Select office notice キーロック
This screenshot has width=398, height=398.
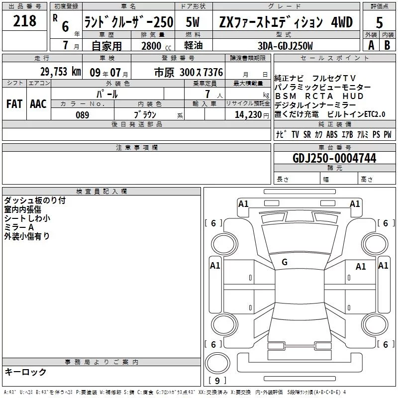pos(25,372)
